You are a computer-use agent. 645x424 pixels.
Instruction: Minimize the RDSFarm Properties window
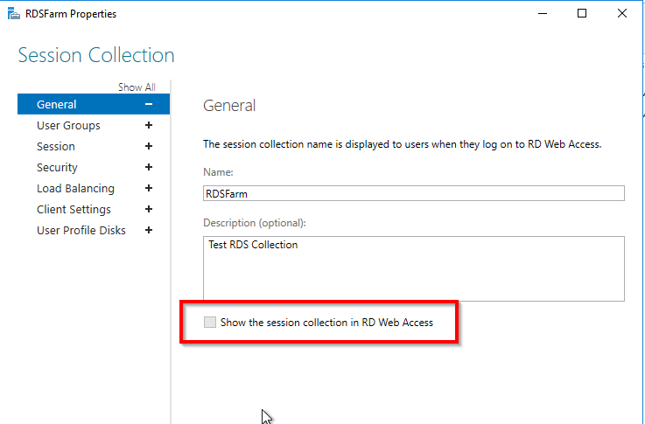pos(543,14)
